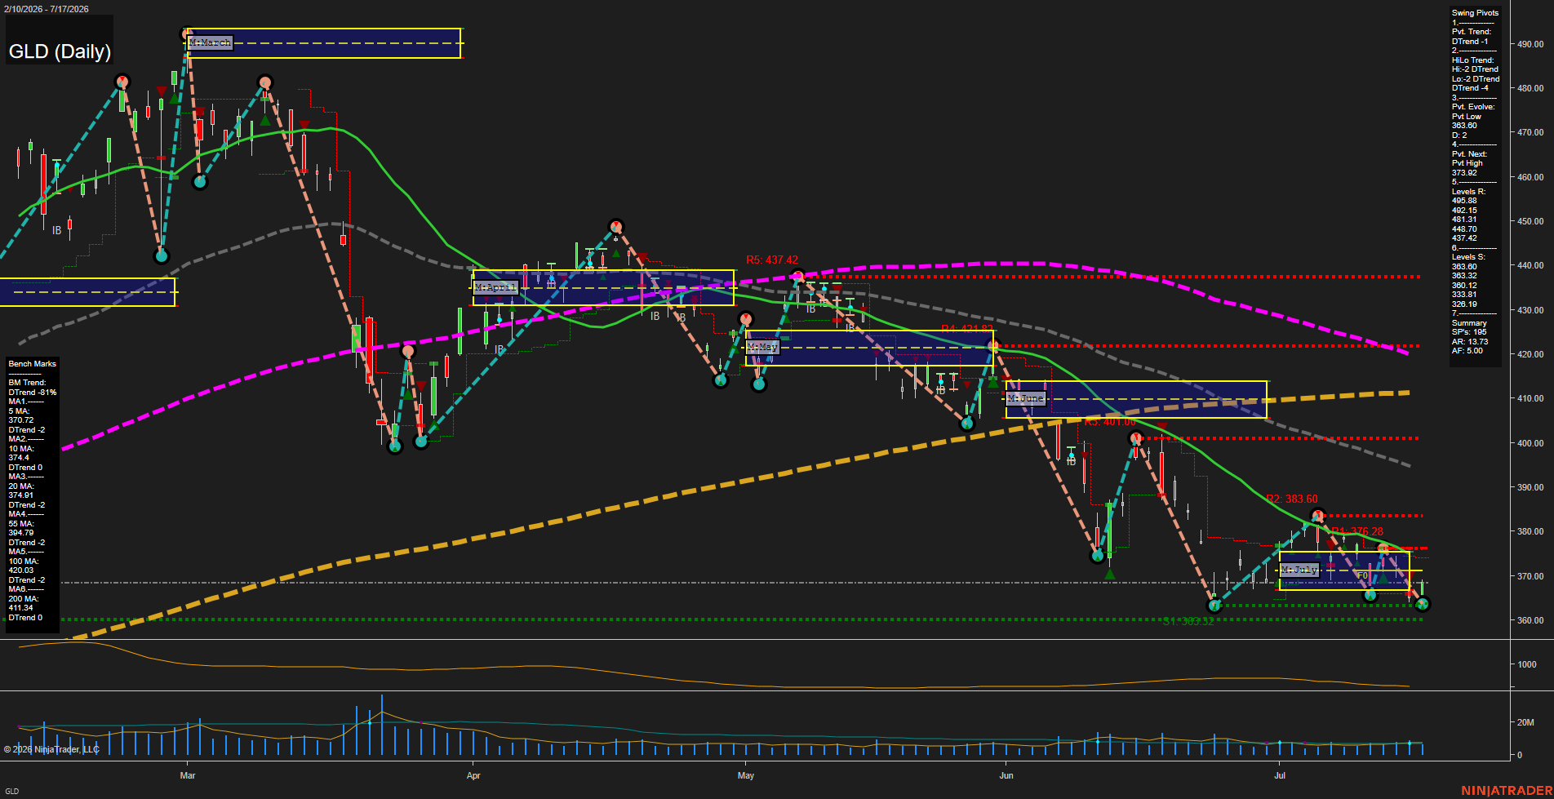
Task: Select the date range 2/10/2026 - 7/17/2026
Action: pyautogui.click(x=47, y=9)
